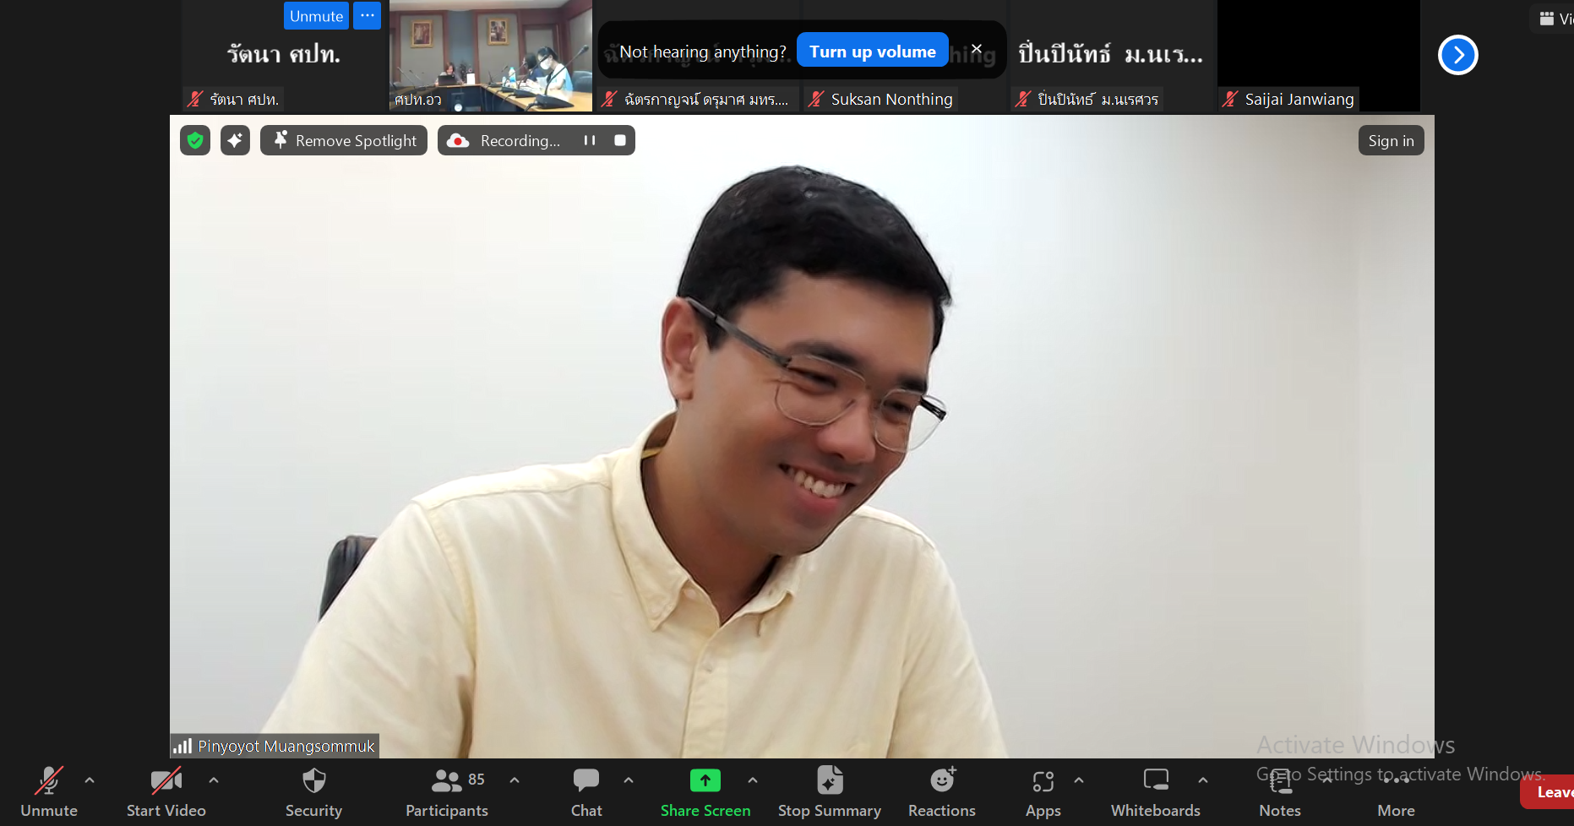Open audio options arrow beside Unmute

(90, 780)
